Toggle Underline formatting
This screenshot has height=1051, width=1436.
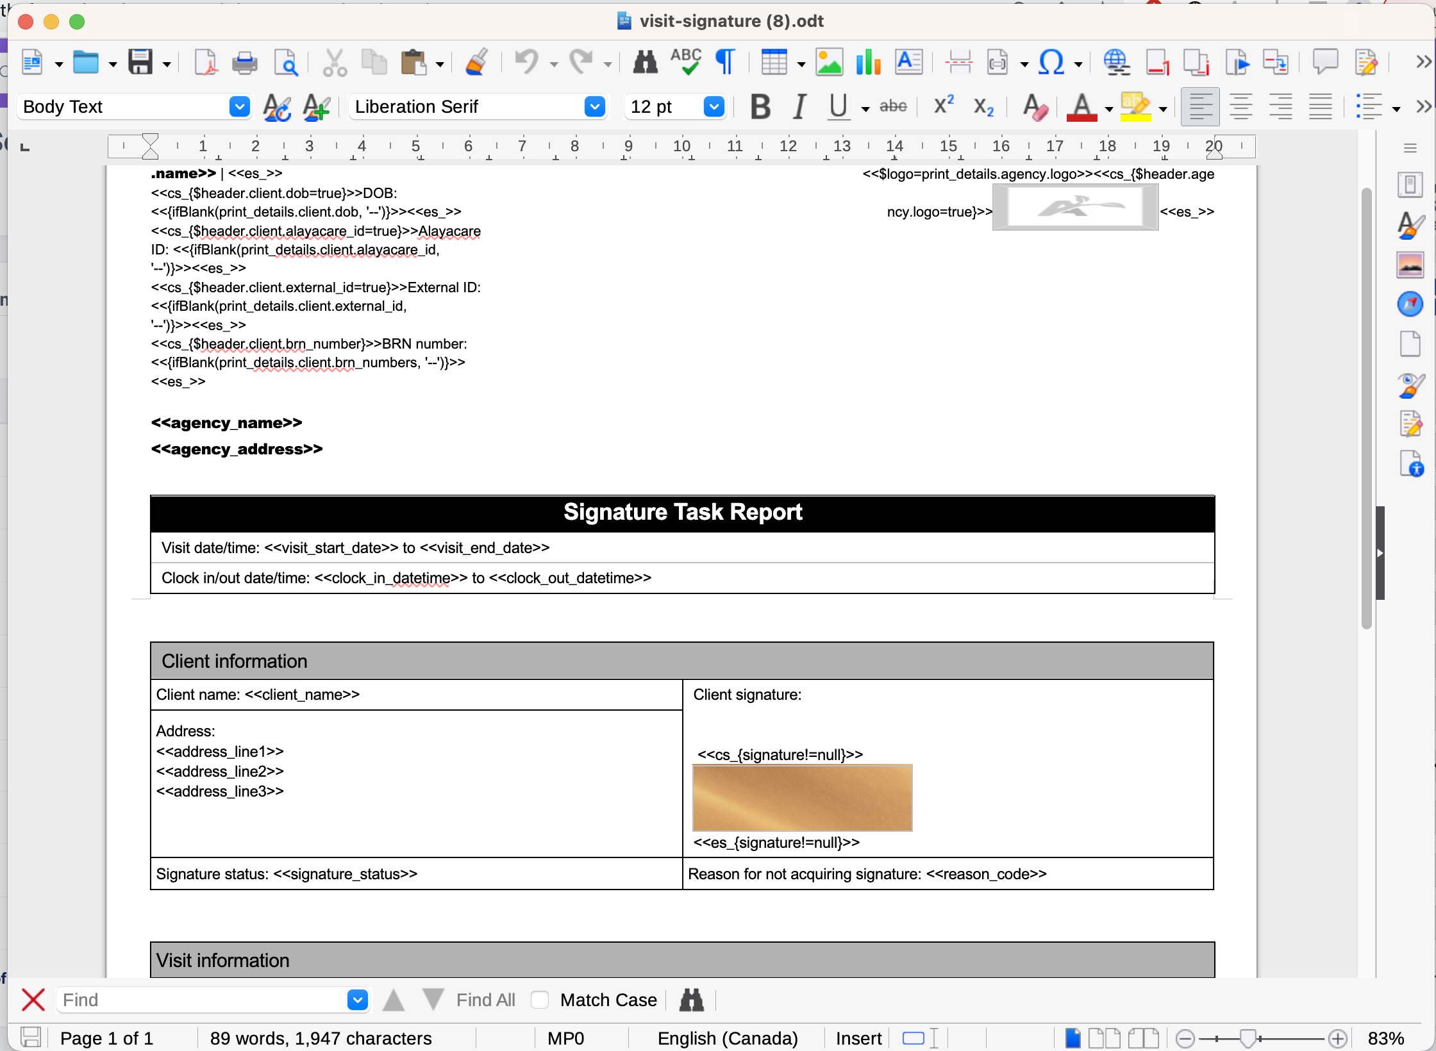[839, 107]
